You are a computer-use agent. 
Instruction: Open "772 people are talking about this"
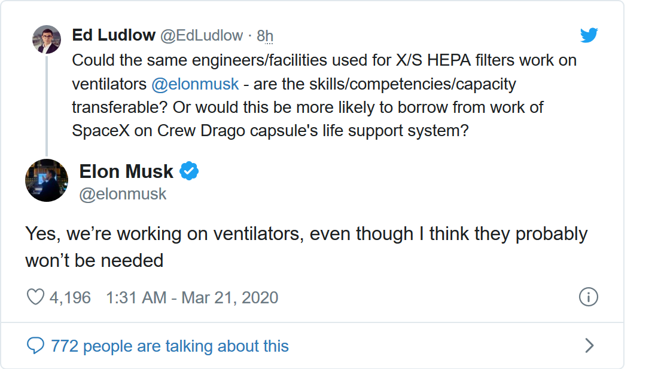click(170, 346)
